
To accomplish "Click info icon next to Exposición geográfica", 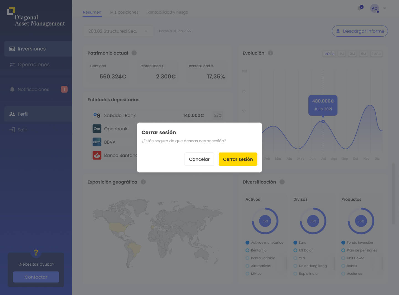I will pos(143,182).
